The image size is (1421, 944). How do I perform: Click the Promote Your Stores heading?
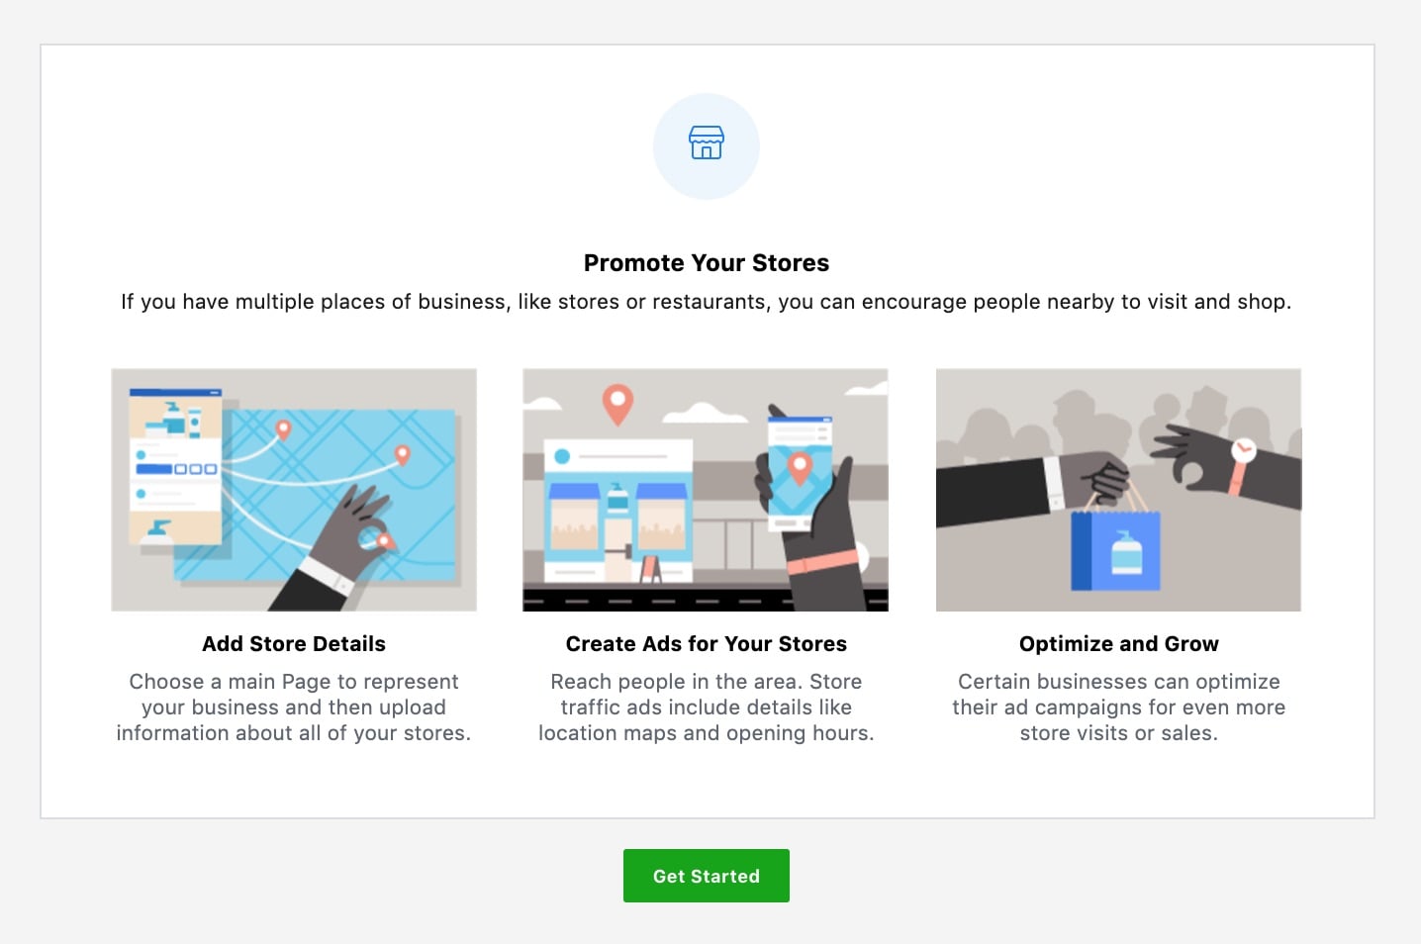(x=707, y=263)
